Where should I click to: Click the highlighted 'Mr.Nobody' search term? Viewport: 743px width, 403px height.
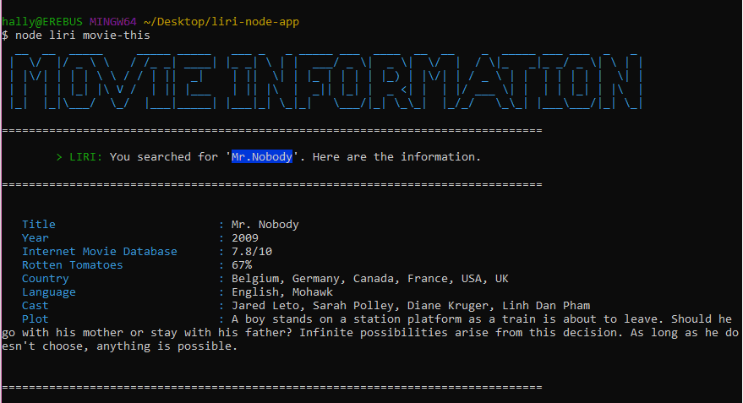(262, 157)
